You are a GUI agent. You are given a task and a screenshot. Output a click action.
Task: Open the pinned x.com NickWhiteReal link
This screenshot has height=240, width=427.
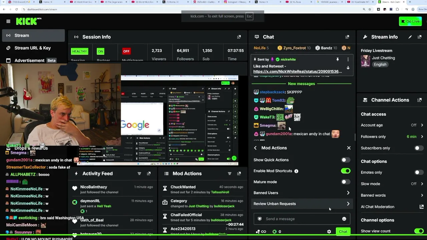coord(298,72)
